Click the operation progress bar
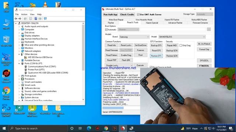 pyautogui.click(x=121, y=108)
